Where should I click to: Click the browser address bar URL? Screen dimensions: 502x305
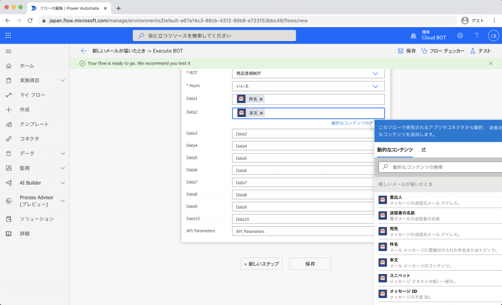pos(178,21)
